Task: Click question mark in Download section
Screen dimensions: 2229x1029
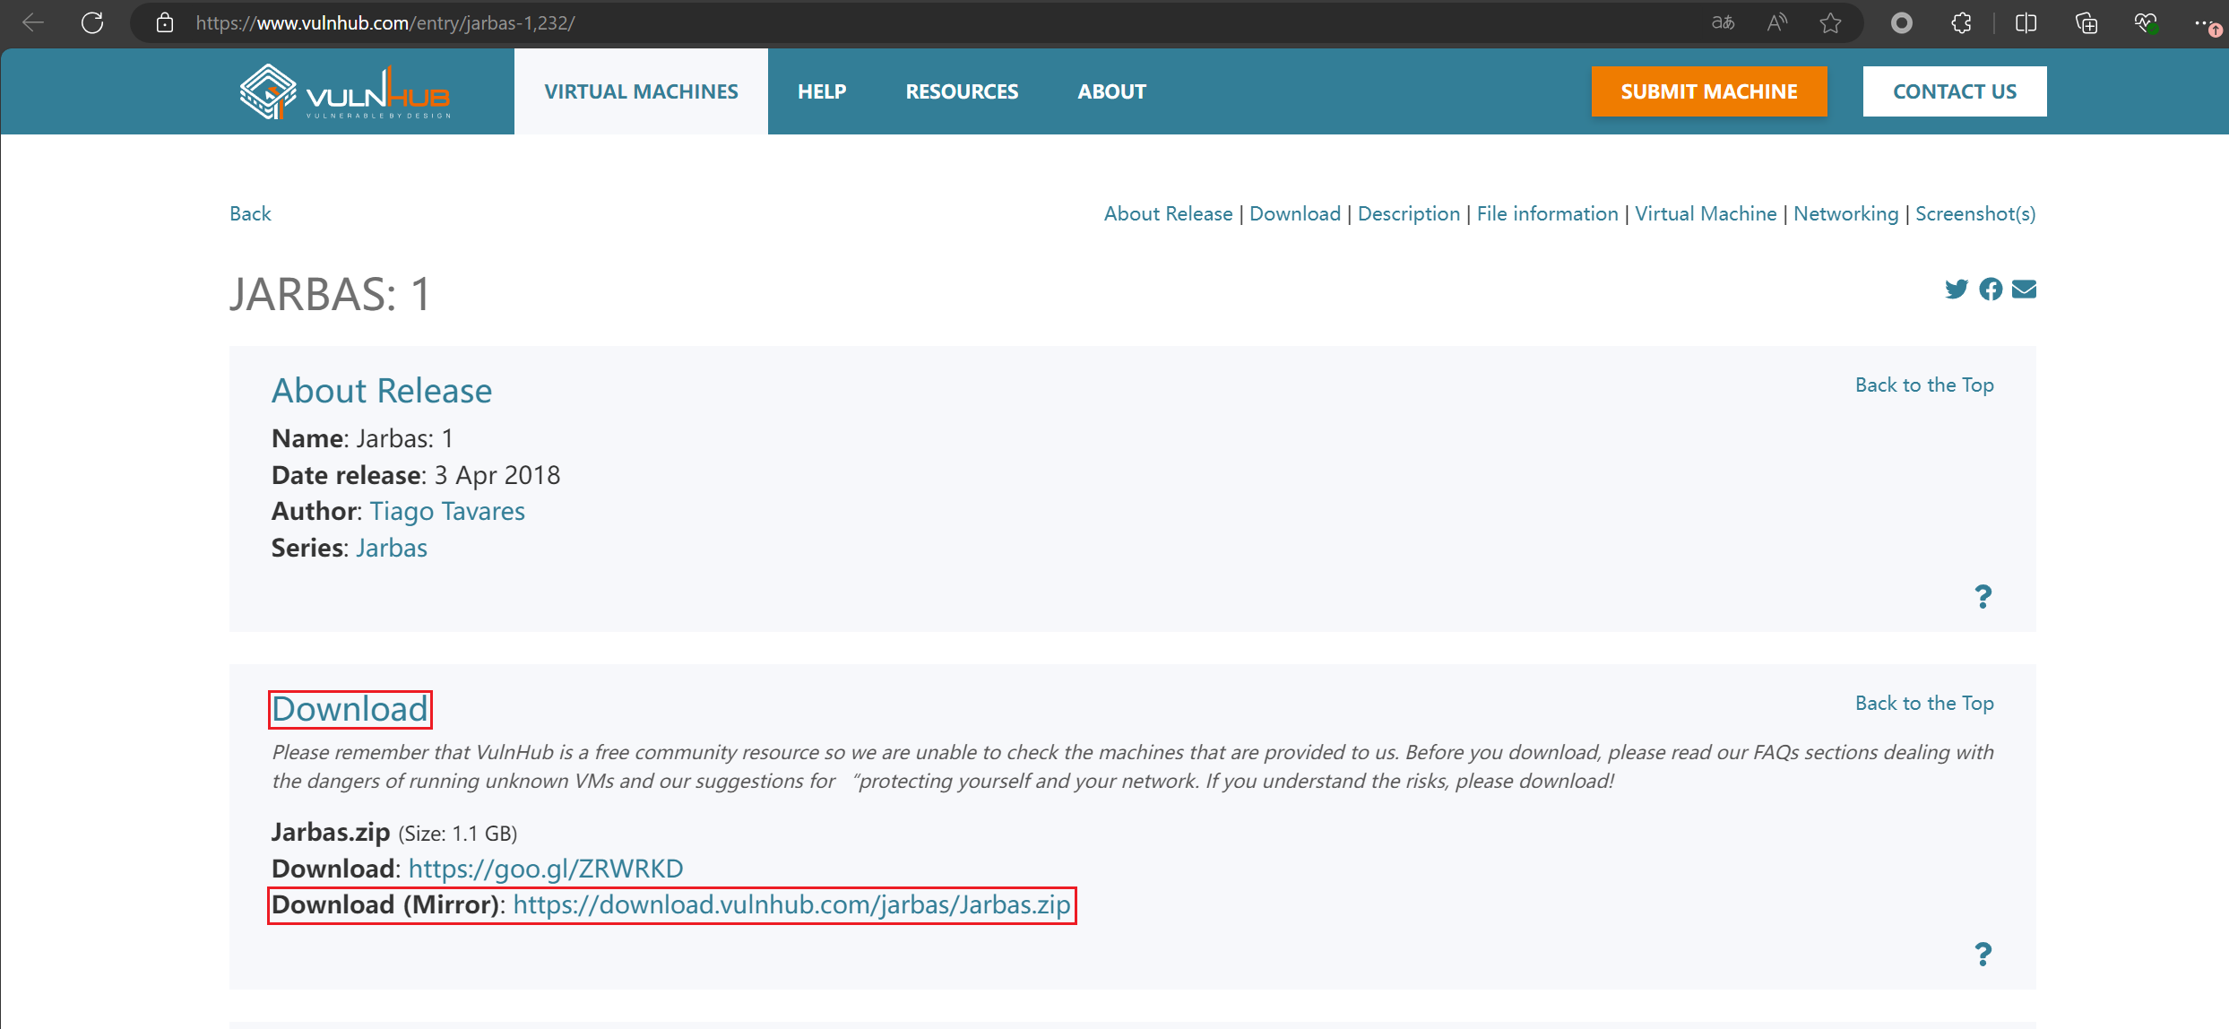Action: coord(1983,954)
